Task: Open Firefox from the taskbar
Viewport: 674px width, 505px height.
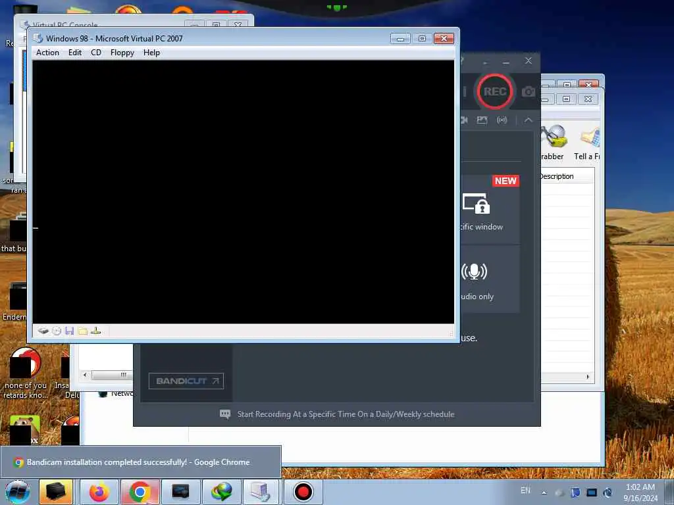Action: 99,492
